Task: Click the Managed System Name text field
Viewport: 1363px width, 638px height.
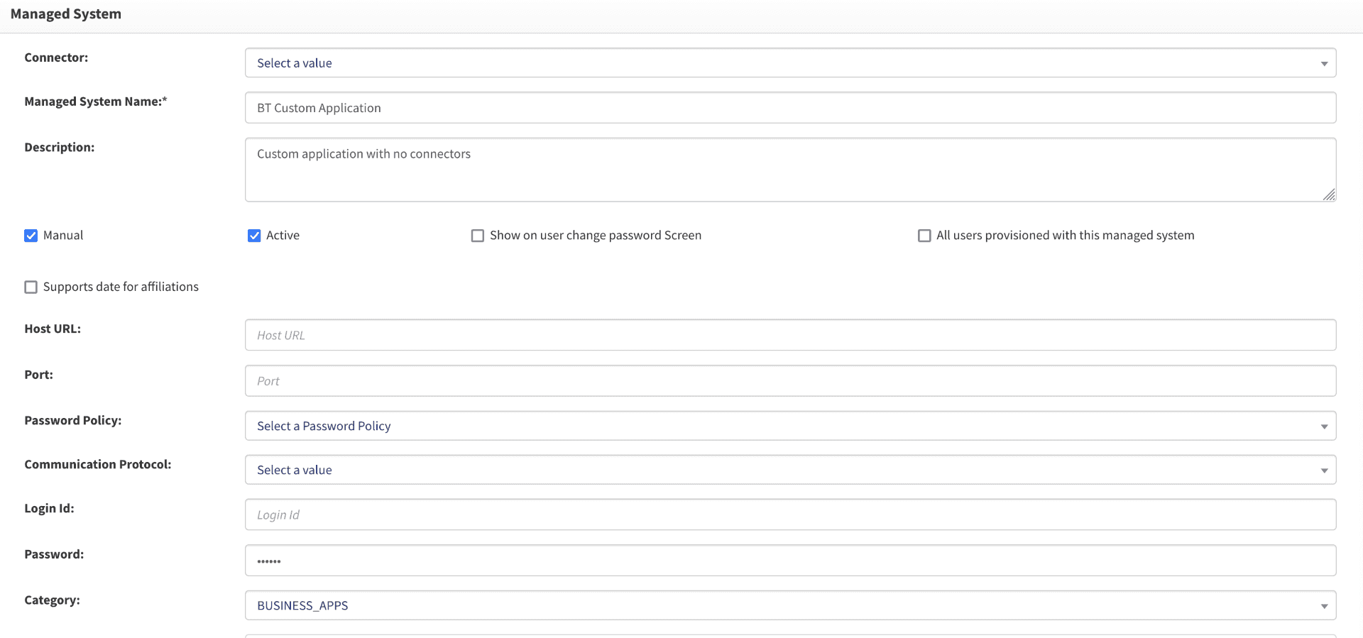Action: 789,108
